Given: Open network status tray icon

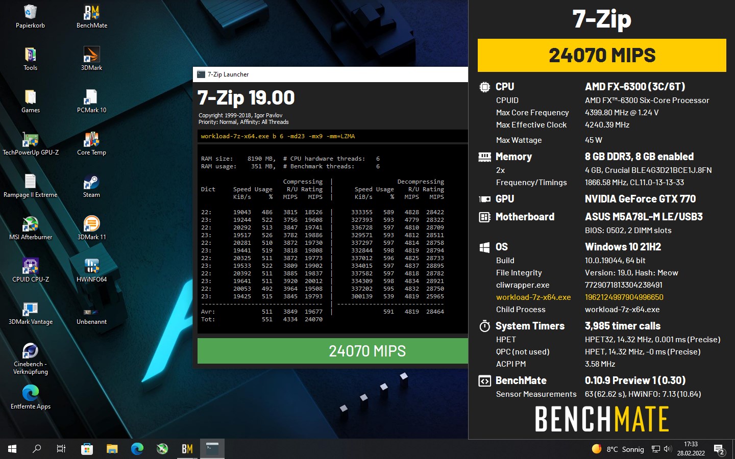Looking at the screenshot, I should [656, 449].
